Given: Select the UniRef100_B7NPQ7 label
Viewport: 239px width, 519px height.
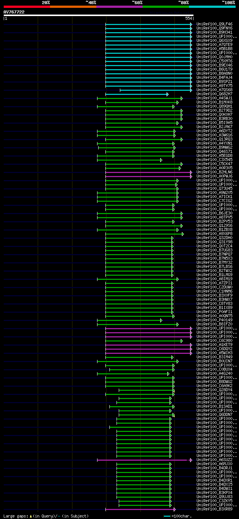Looking at the screenshot, I should [x=214, y=254].
